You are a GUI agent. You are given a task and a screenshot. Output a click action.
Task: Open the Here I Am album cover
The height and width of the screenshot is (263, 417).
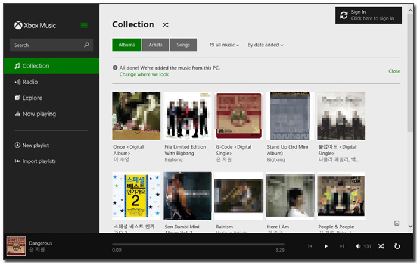(x=290, y=196)
